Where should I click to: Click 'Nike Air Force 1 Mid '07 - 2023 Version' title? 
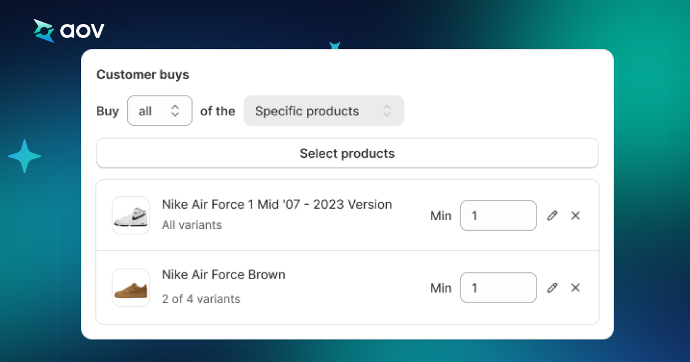(277, 204)
